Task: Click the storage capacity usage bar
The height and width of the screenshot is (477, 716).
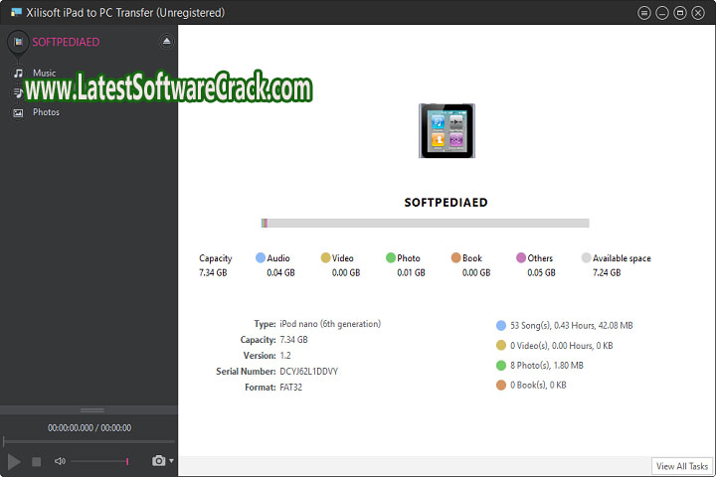Action: 425,224
